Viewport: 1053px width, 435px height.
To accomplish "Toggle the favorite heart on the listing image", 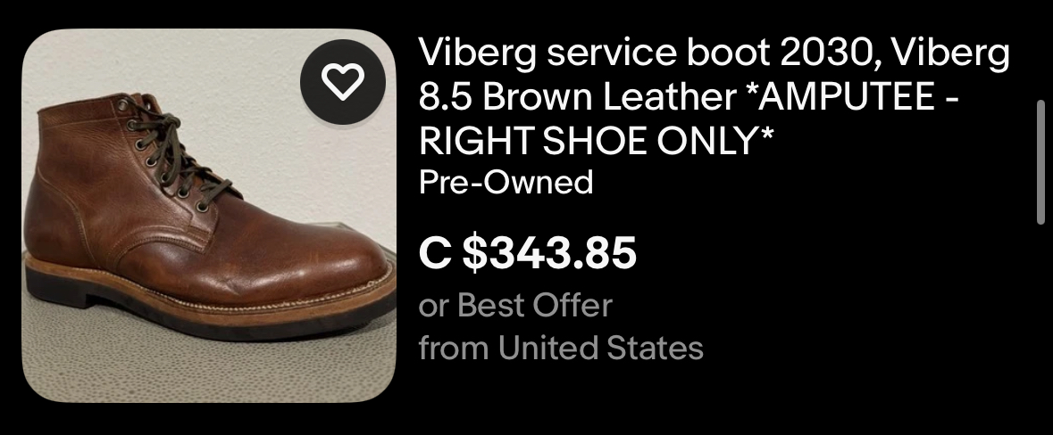I will (342, 82).
